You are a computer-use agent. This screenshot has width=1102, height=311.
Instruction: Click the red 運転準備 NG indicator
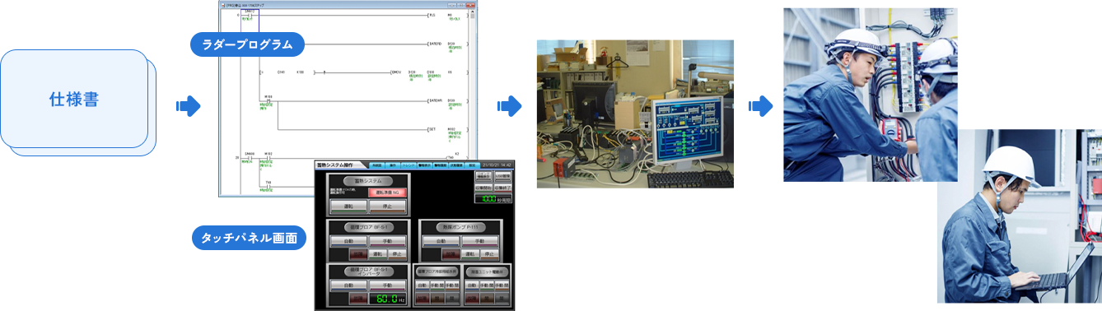coord(387,193)
